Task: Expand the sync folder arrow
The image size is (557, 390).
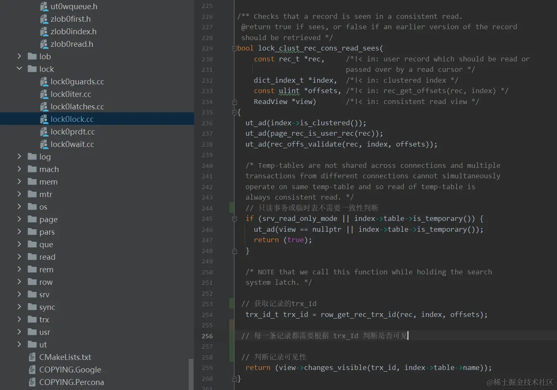Action: (x=19, y=306)
